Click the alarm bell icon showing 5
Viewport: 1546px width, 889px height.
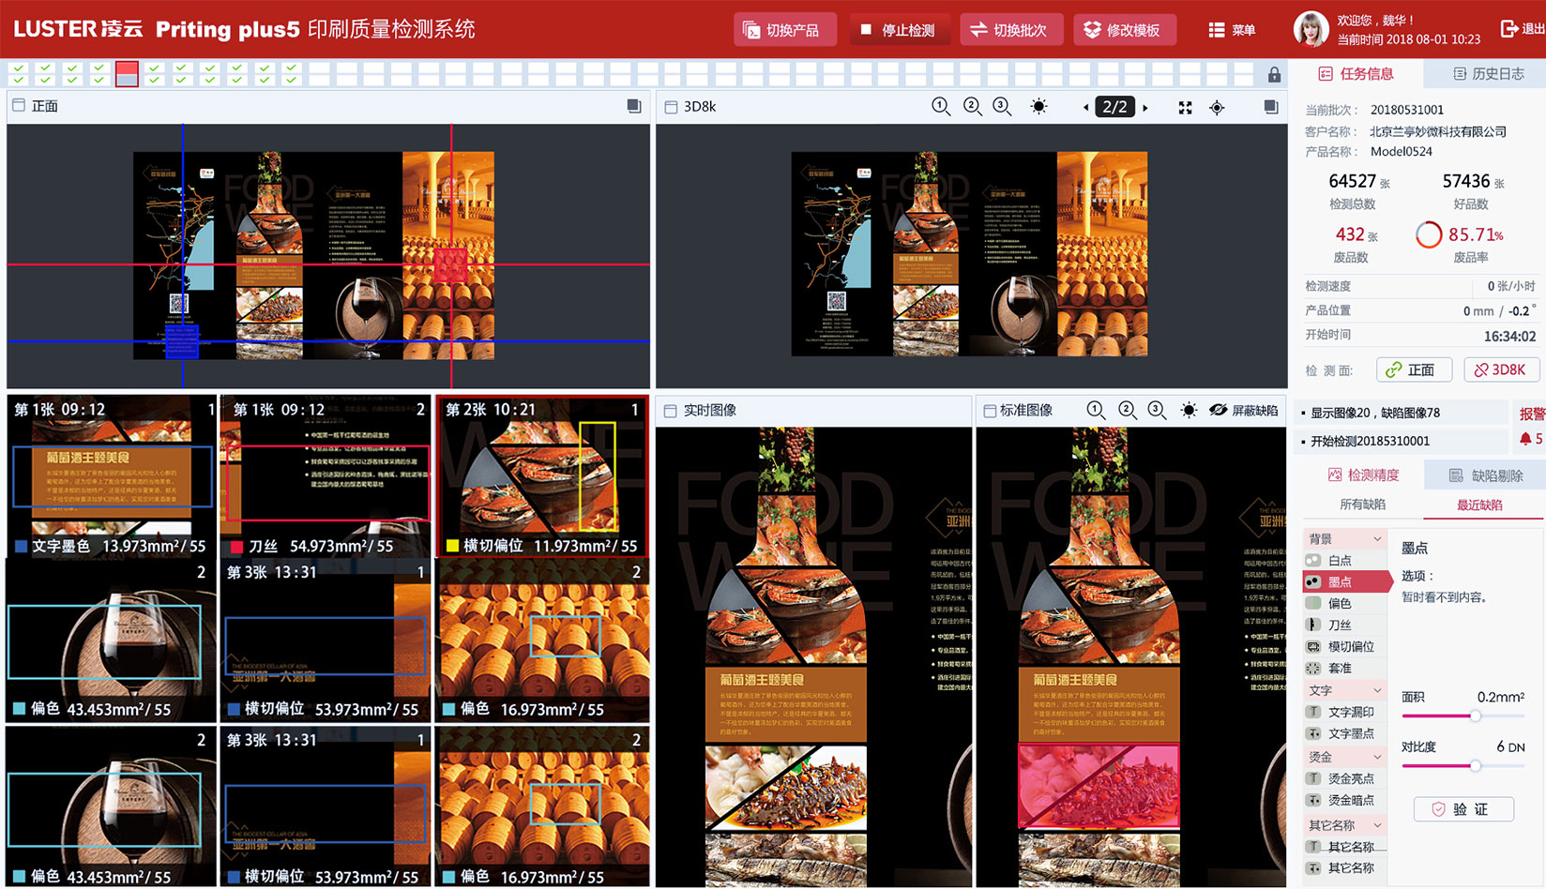(1525, 439)
